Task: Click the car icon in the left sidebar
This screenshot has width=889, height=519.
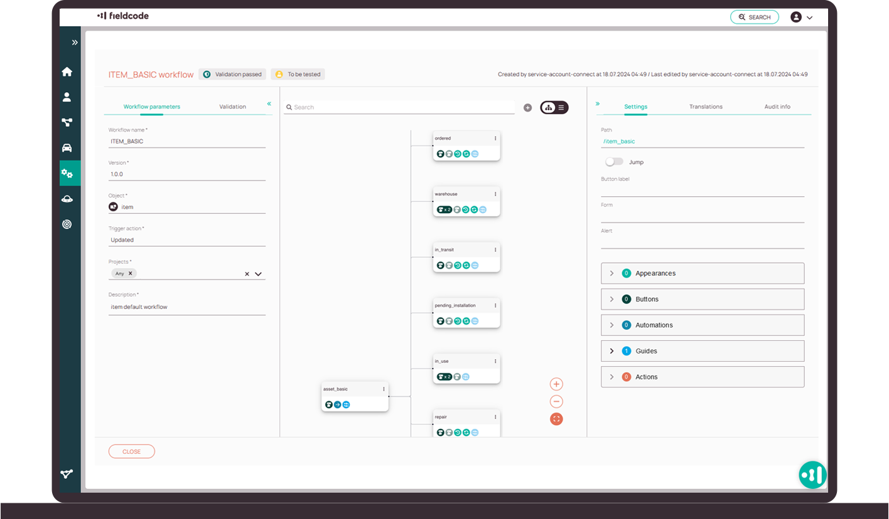Action: pyautogui.click(x=67, y=147)
